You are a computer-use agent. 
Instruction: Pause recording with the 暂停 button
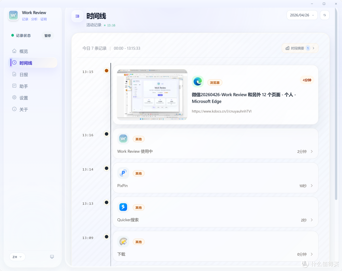pyautogui.click(x=47, y=36)
